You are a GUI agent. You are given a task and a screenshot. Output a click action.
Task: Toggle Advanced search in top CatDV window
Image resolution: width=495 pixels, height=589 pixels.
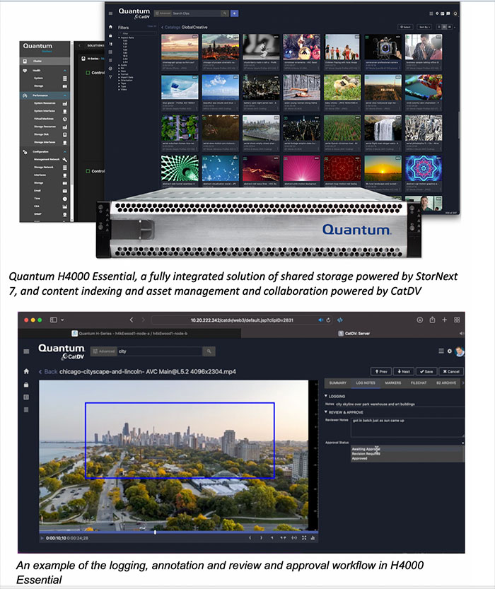(163, 13)
